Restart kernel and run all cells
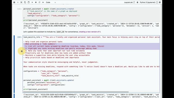Image resolution: width=174 pixels, height=98 pixels. (43, 2)
